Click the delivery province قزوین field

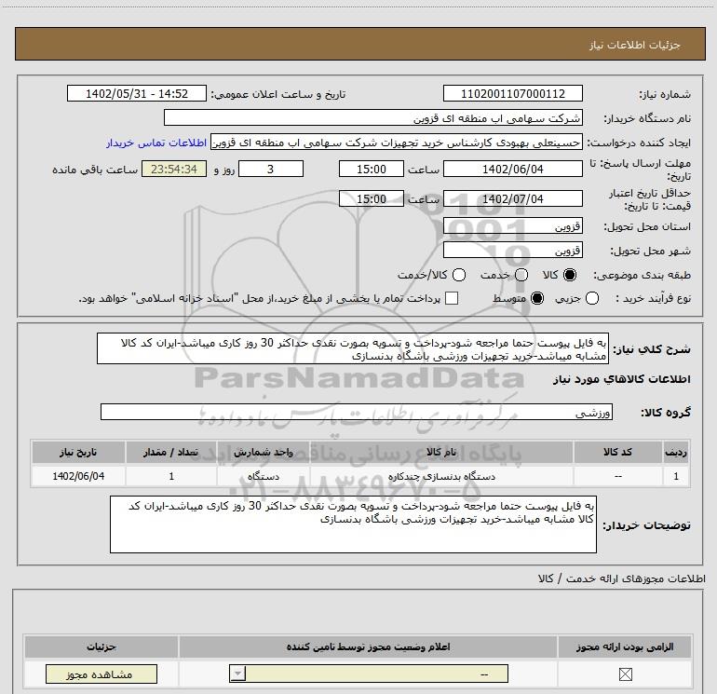click(x=512, y=225)
